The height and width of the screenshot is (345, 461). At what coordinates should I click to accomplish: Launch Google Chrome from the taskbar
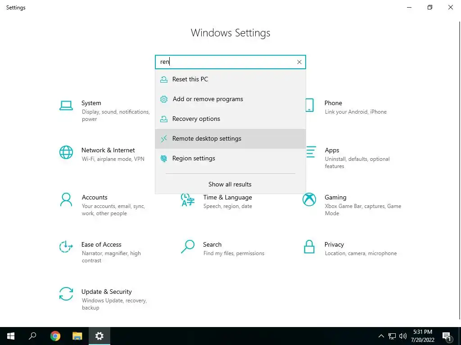coord(55,336)
